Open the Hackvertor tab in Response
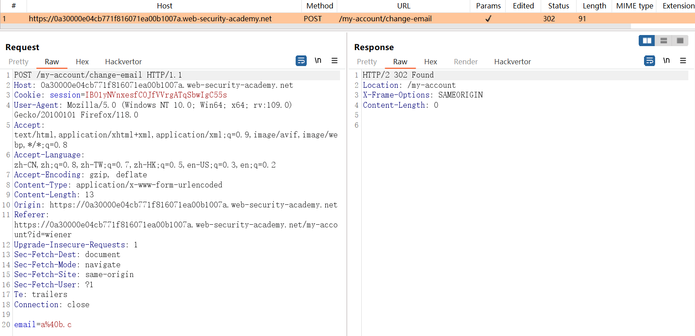The width and height of the screenshot is (695, 336). pos(512,62)
